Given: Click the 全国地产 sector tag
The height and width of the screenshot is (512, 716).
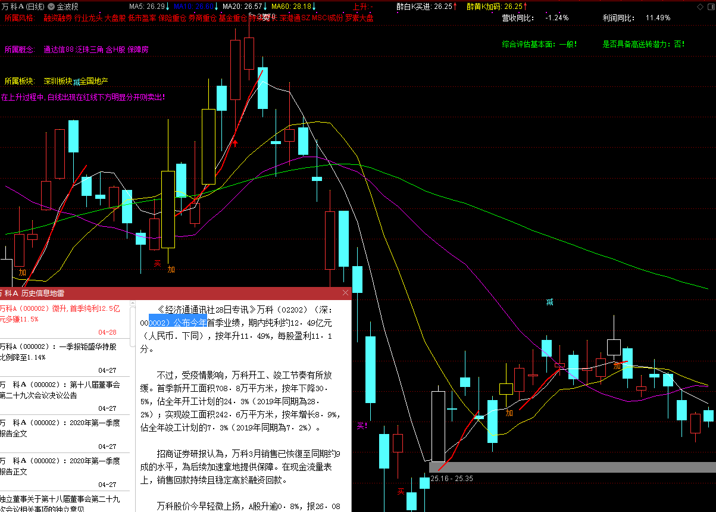Looking at the screenshot, I should point(93,81).
